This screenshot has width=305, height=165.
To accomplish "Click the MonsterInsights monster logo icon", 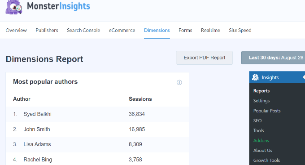I will pyautogui.click(x=14, y=7).
